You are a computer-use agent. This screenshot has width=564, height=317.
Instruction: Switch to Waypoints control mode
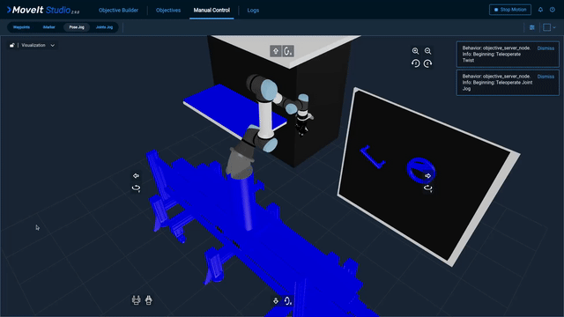(21, 27)
